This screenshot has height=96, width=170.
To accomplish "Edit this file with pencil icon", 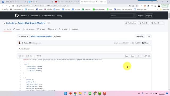I will point(138,56).
